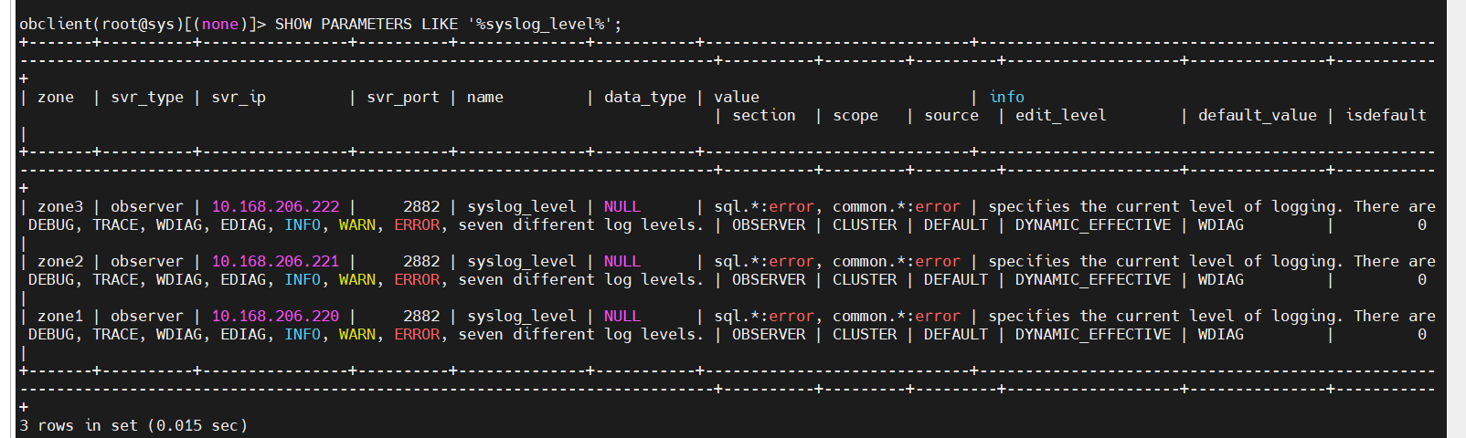Click OBSERVER section in the zone3 row
This screenshot has height=438, width=1466.
[x=769, y=225]
